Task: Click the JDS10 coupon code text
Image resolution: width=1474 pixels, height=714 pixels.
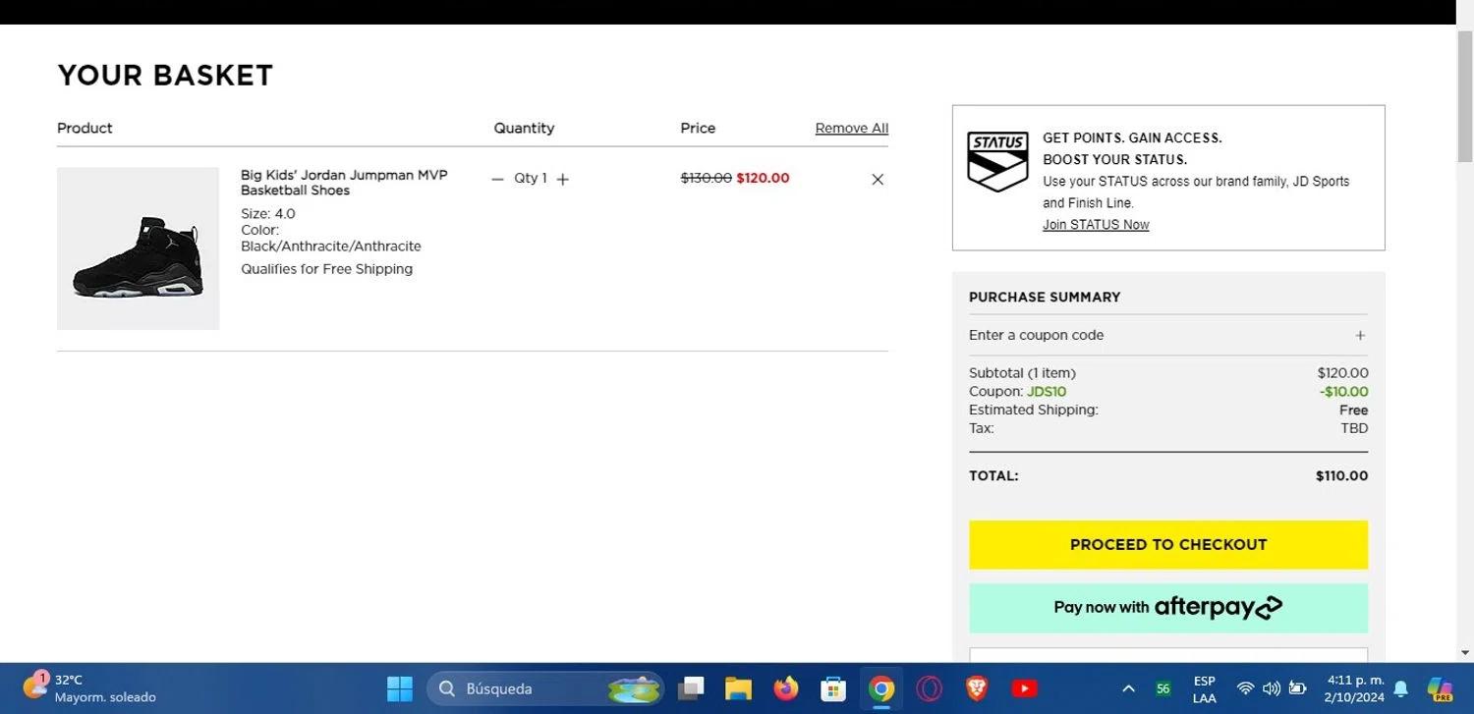Action: (1047, 392)
